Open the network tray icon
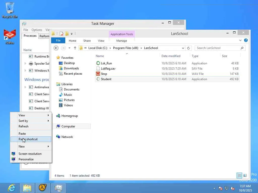Viewport: 258px width, 193px height. point(227,188)
